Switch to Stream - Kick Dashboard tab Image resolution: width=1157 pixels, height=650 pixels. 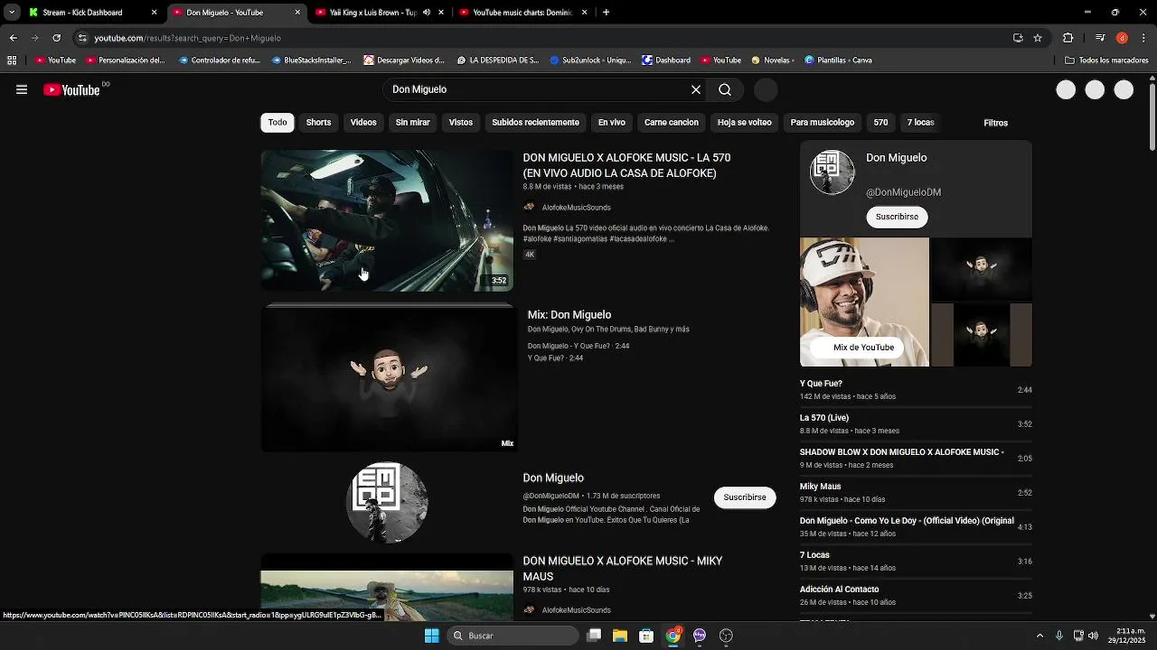tap(93, 13)
